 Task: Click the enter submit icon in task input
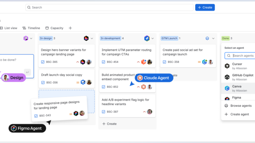pos(27,72)
